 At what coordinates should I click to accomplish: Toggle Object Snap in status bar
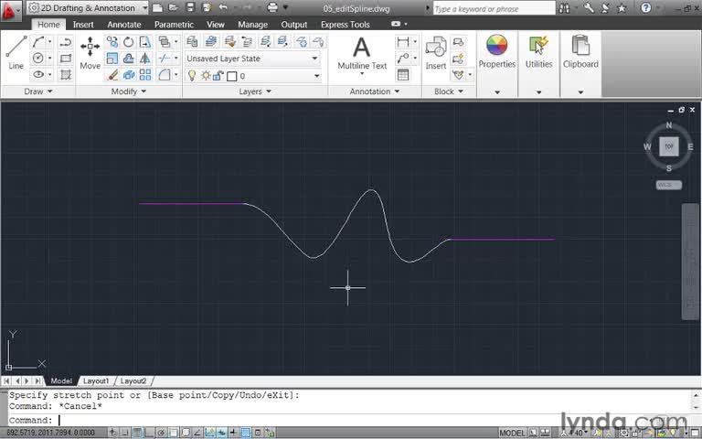click(174, 433)
